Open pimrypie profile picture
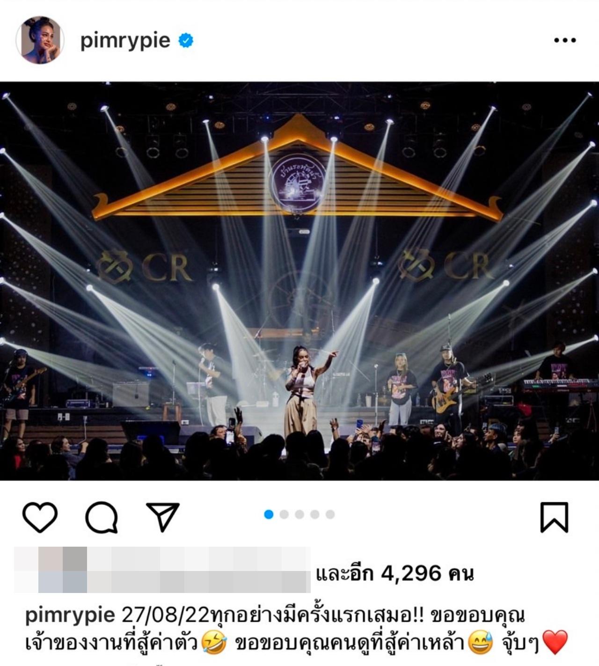 pyautogui.click(x=40, y=40)
